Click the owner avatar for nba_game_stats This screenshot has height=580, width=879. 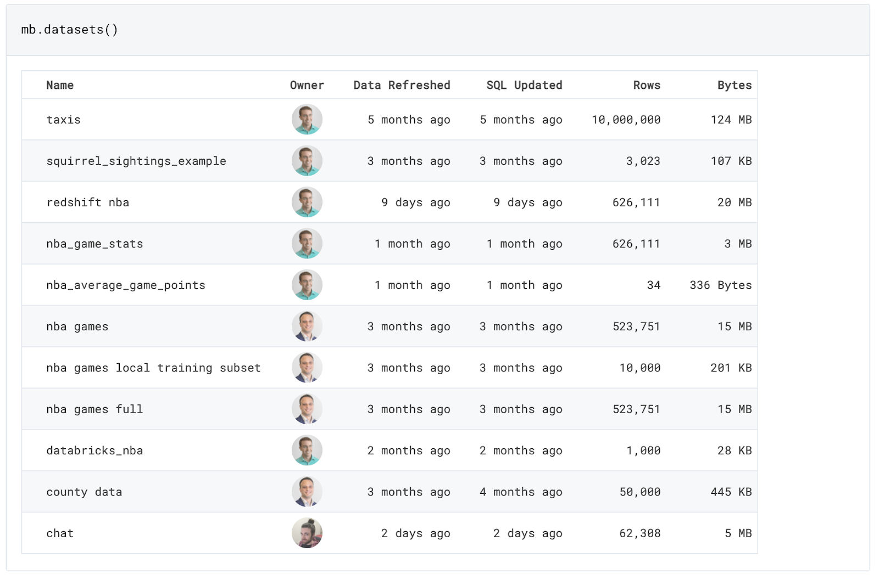click(307, 244)
